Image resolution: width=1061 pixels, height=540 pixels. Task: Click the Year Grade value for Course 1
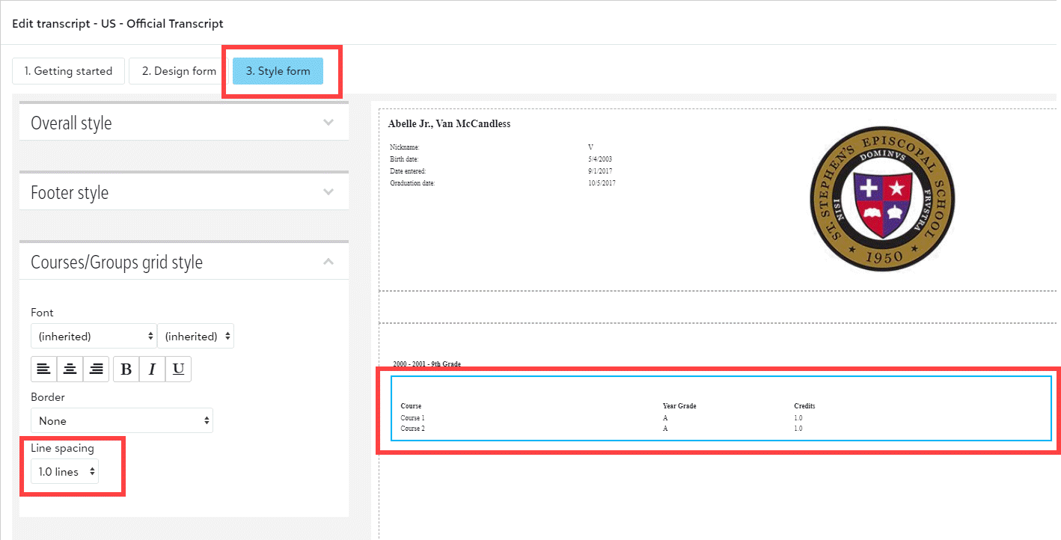click(665, 418)
